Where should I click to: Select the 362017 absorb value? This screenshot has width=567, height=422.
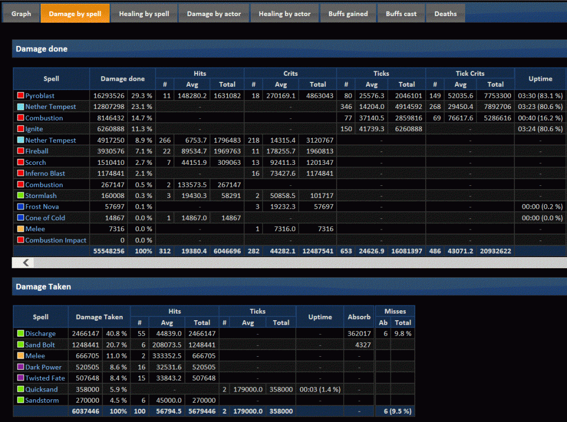[359, 334]
